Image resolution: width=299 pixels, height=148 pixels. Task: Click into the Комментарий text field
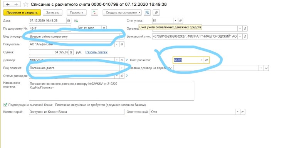pyautogui.click(x=76, y=112)
